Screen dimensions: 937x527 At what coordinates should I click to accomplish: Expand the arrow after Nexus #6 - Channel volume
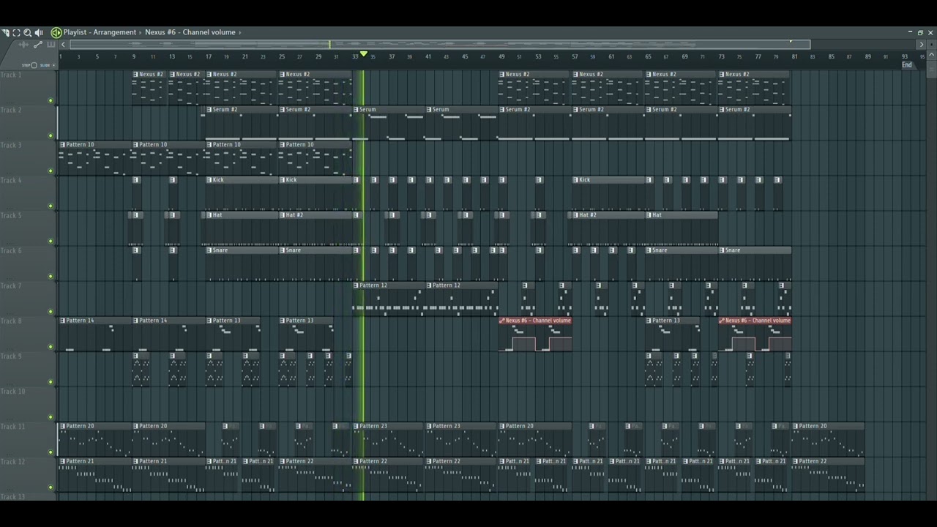click(x=240, y=32)
